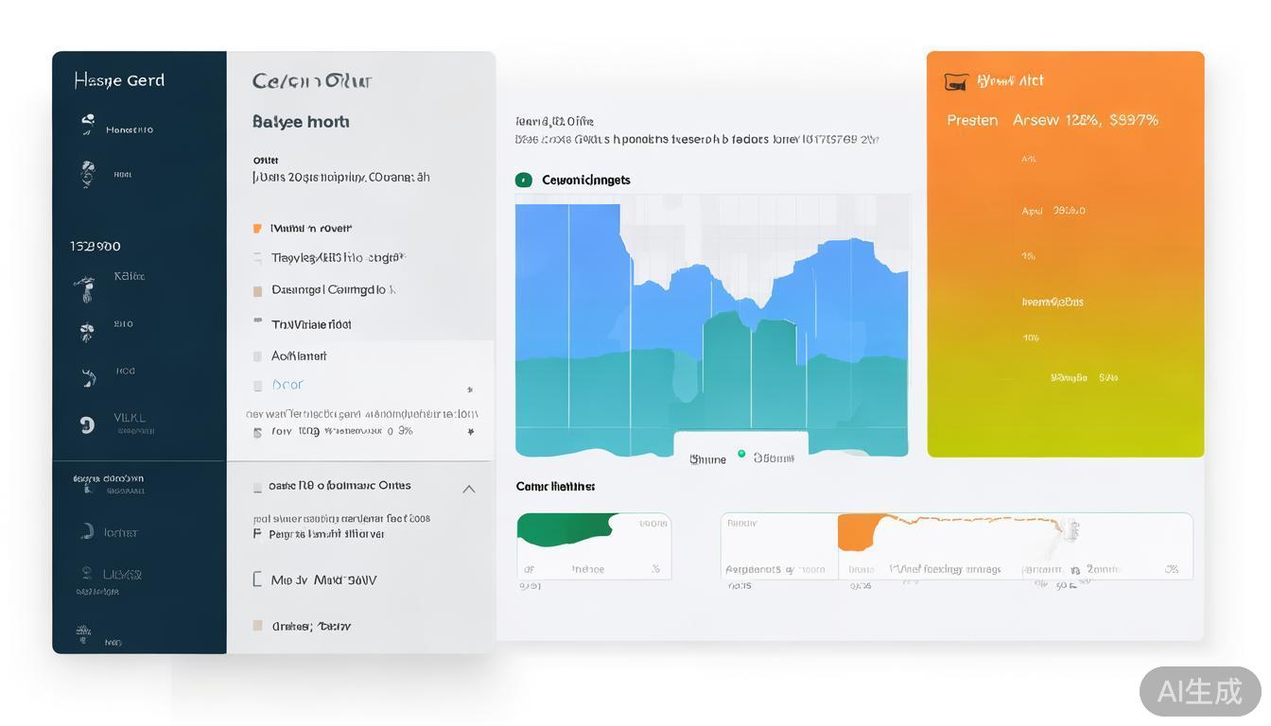The width and height of the screenshot is (1271, 726).
Task: Toggle the orange checkbox in first list row
Action: tap(257, 229)
